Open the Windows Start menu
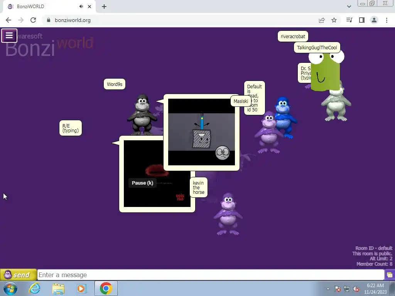 (10, 288)
